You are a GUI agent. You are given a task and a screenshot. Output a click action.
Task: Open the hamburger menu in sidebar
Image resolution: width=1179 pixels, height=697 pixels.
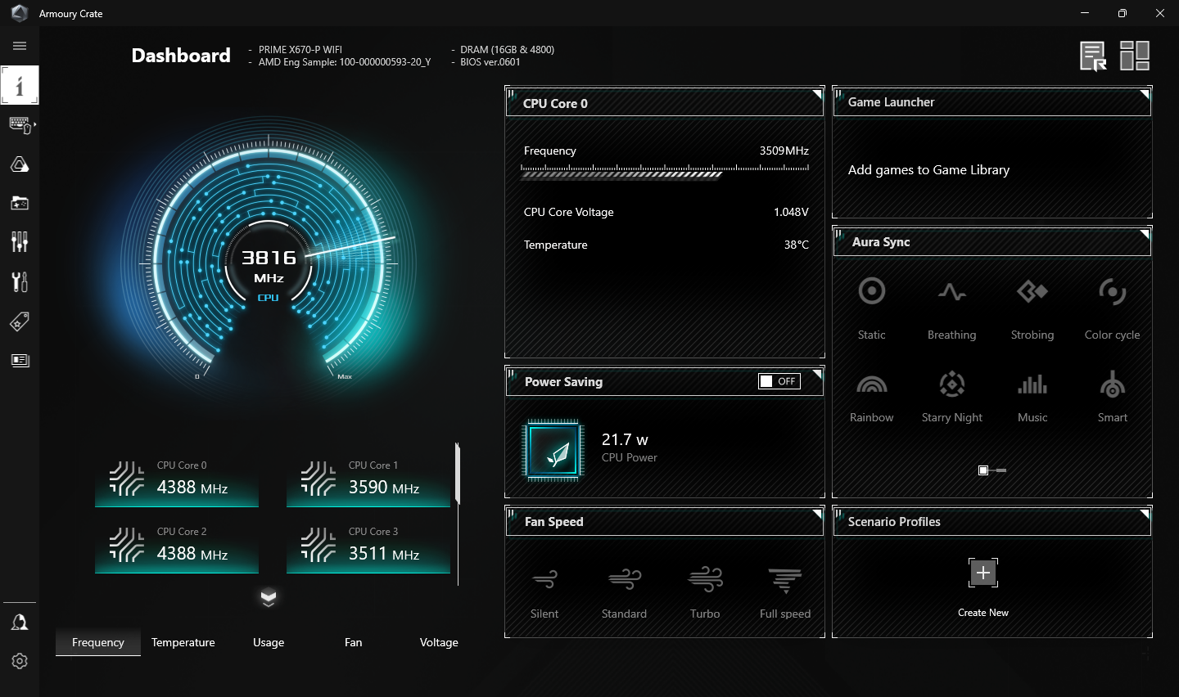click(x=20, y=46)
